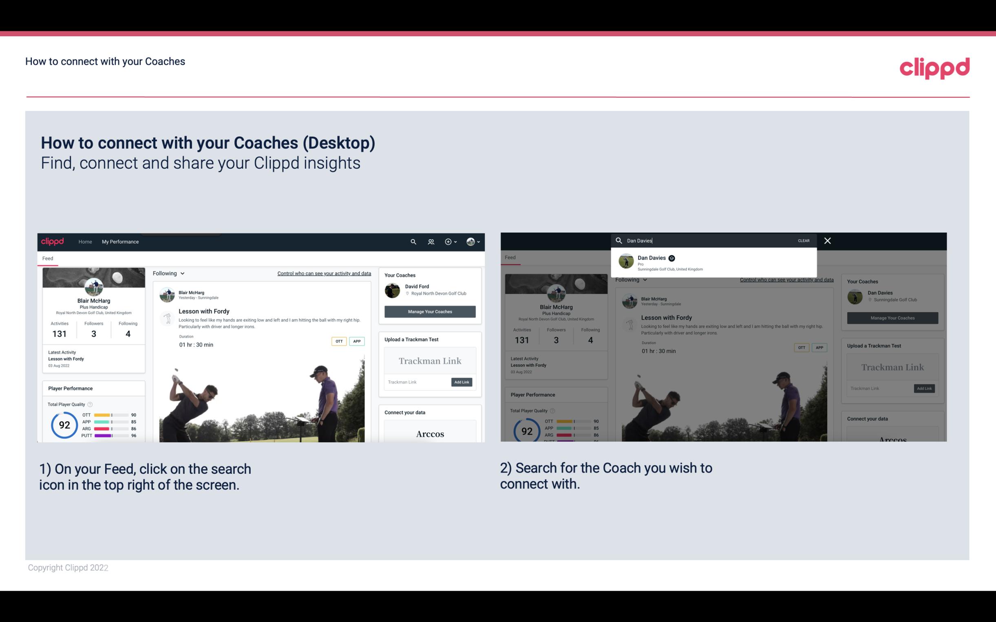The width and height of the screenshot is (996, 622).
Task: Select Home menu item in top navigation
Action: pos(85,242)
